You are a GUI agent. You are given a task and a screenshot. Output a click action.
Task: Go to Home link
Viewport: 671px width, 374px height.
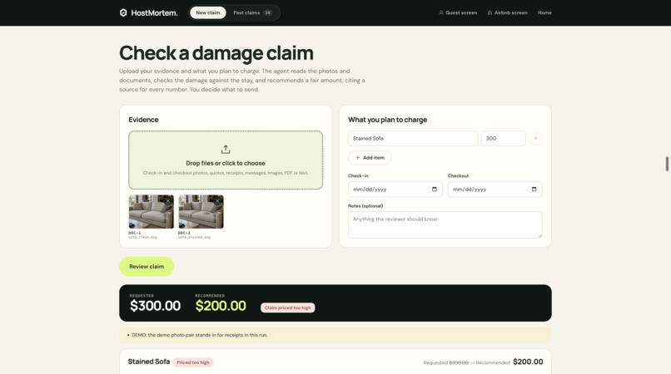544,12
